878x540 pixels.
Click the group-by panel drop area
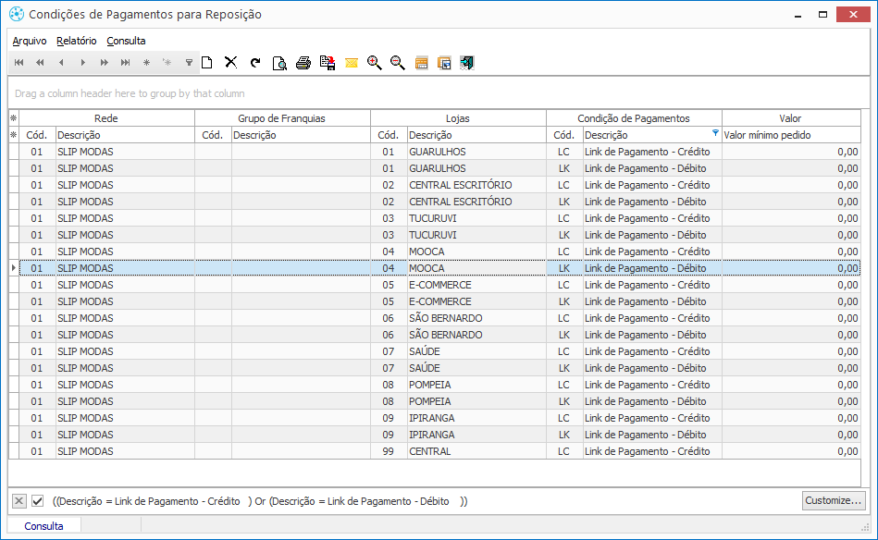point(439,93)
